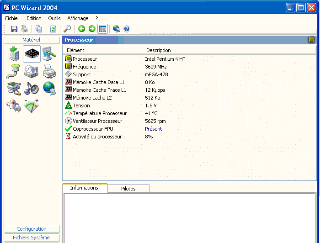320x243 pixels.
Task: Click the Intel Pentium 4 HT value
Action: pyautogui.click(x=165, y=59)
